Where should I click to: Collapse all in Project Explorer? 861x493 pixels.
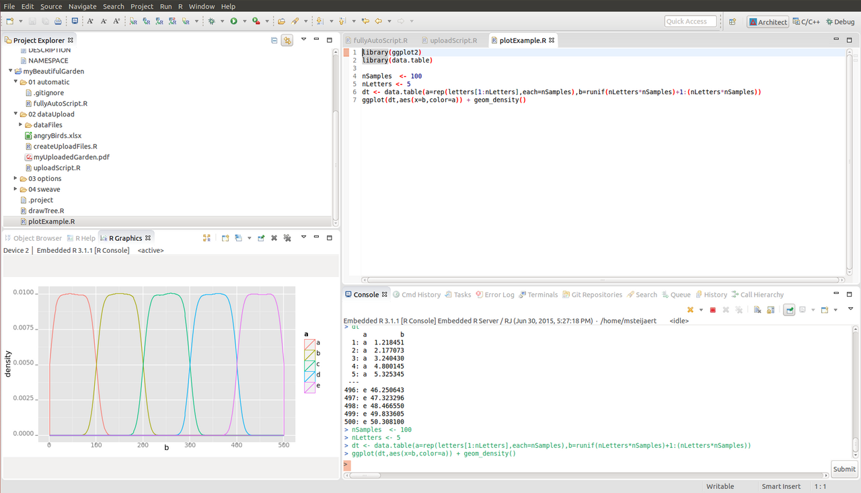pos(274,40)
